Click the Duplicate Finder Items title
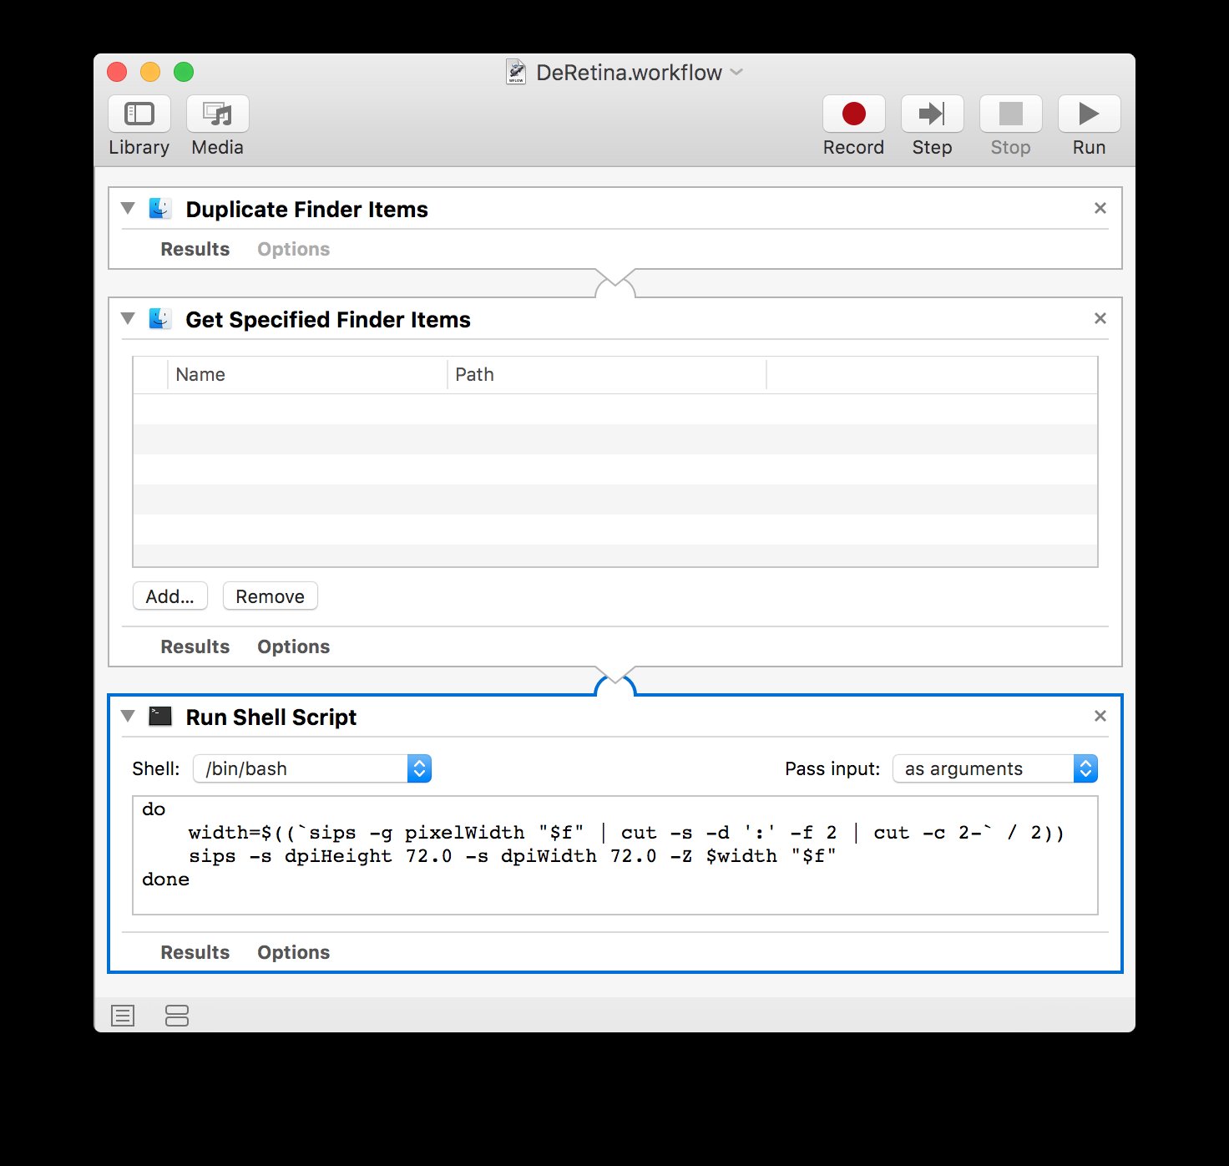Viewport: 1229px width, 1166px height. click(x=307, y=209)
